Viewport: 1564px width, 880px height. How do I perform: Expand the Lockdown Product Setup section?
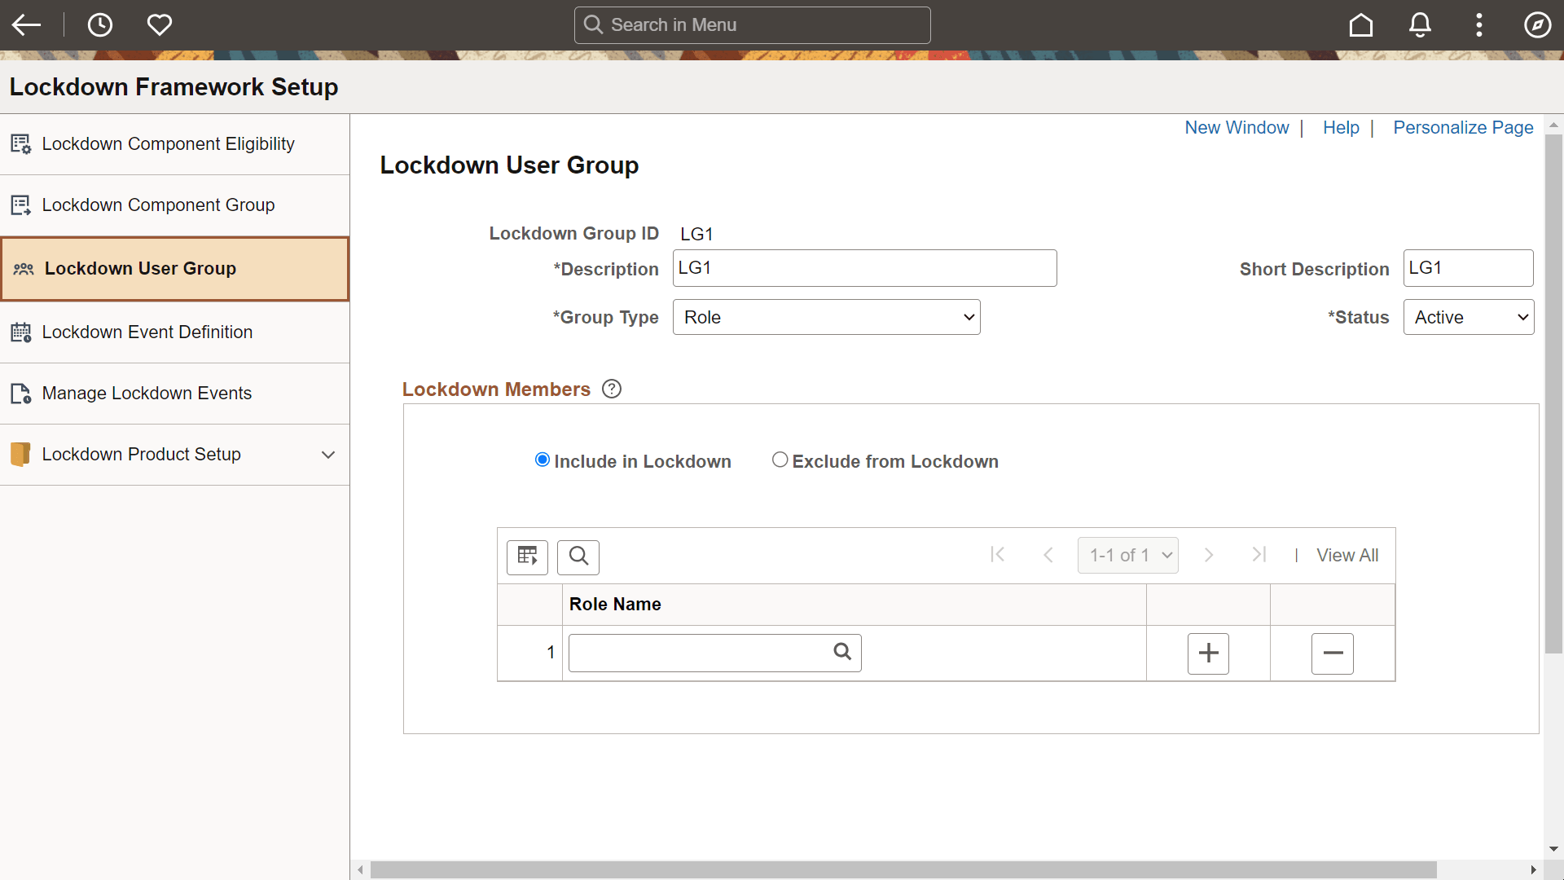click(328, 455)
